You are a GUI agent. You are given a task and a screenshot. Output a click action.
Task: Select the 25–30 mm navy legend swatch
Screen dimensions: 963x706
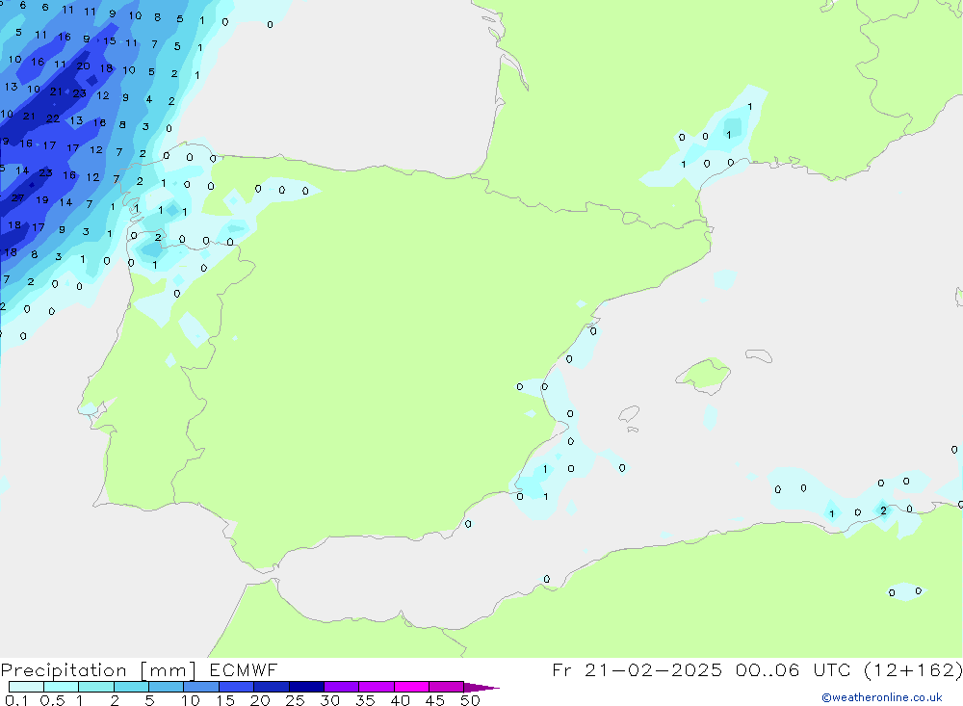coord(306,687)
